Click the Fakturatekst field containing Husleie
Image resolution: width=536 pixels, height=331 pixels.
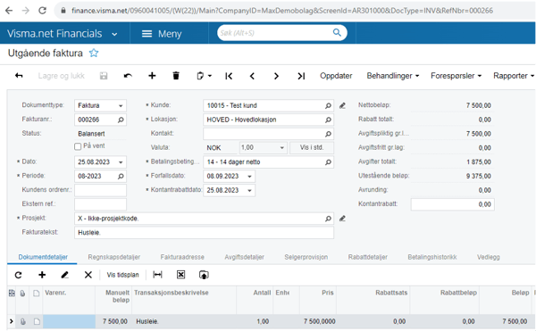pyautogui.click(x=204, y=233)
